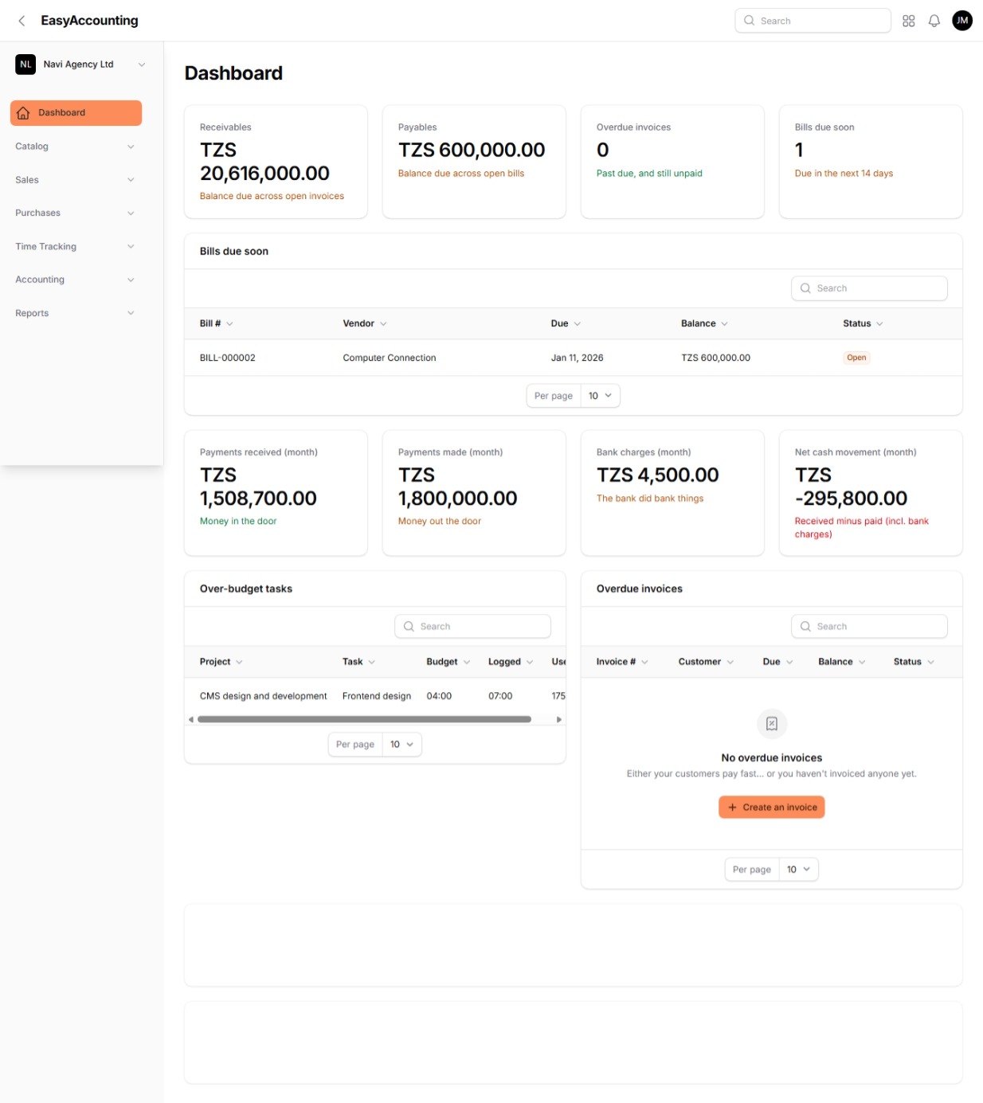Click the home icon on Dashboard menu item
Viewport: 983px width, 1103px height.
[x=22, y=112]
